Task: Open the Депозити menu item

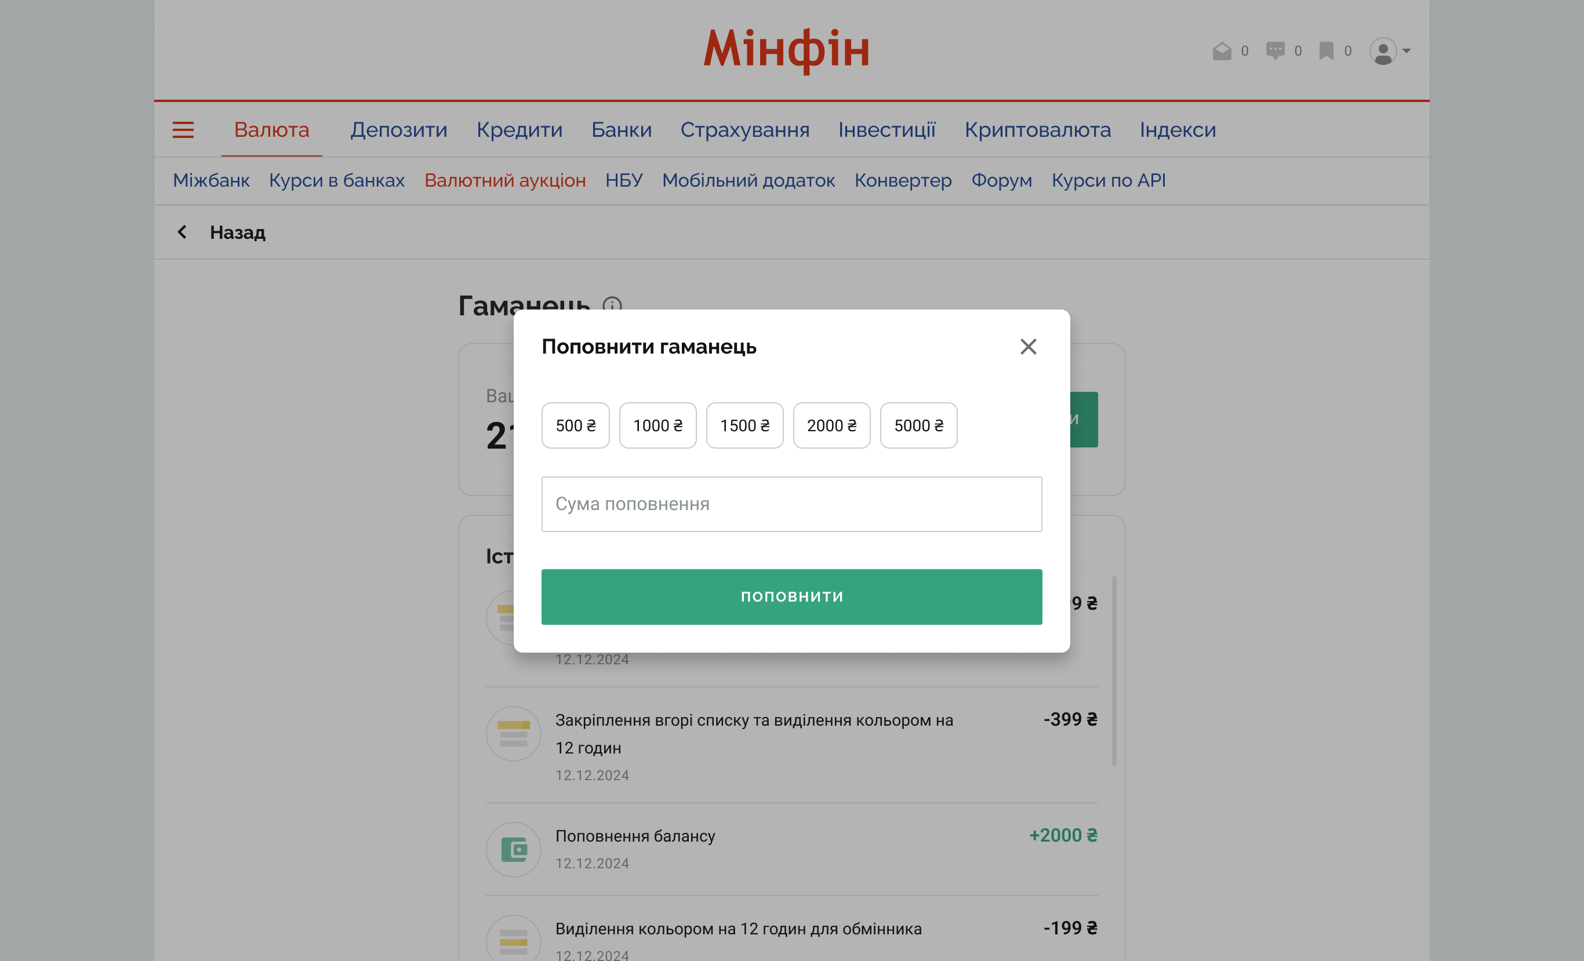Action: click(x=398, y=130)
